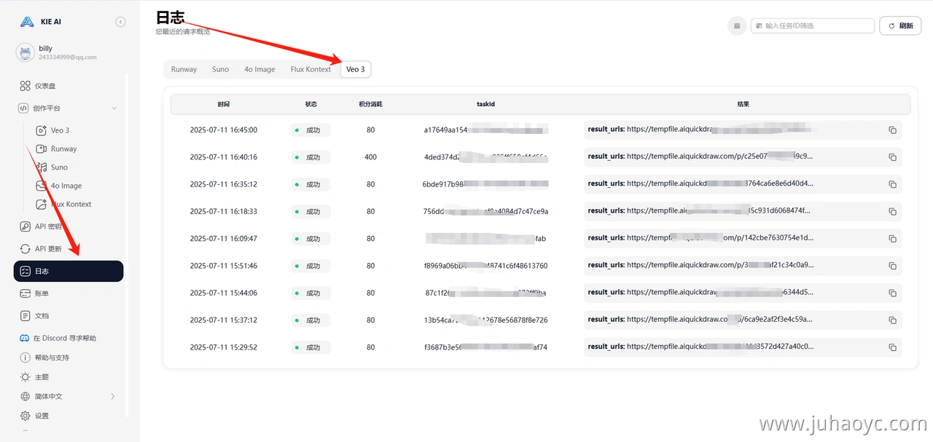Copy result URL for 16:35:12 row
The image size is (933, 442).
coord(892,184)
